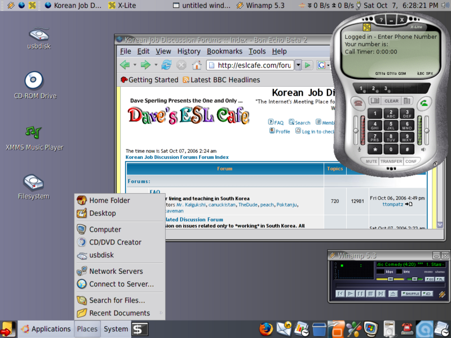Open the back history dropdown arrow
This screenshot has height=338, width=451.
[135, 65]
